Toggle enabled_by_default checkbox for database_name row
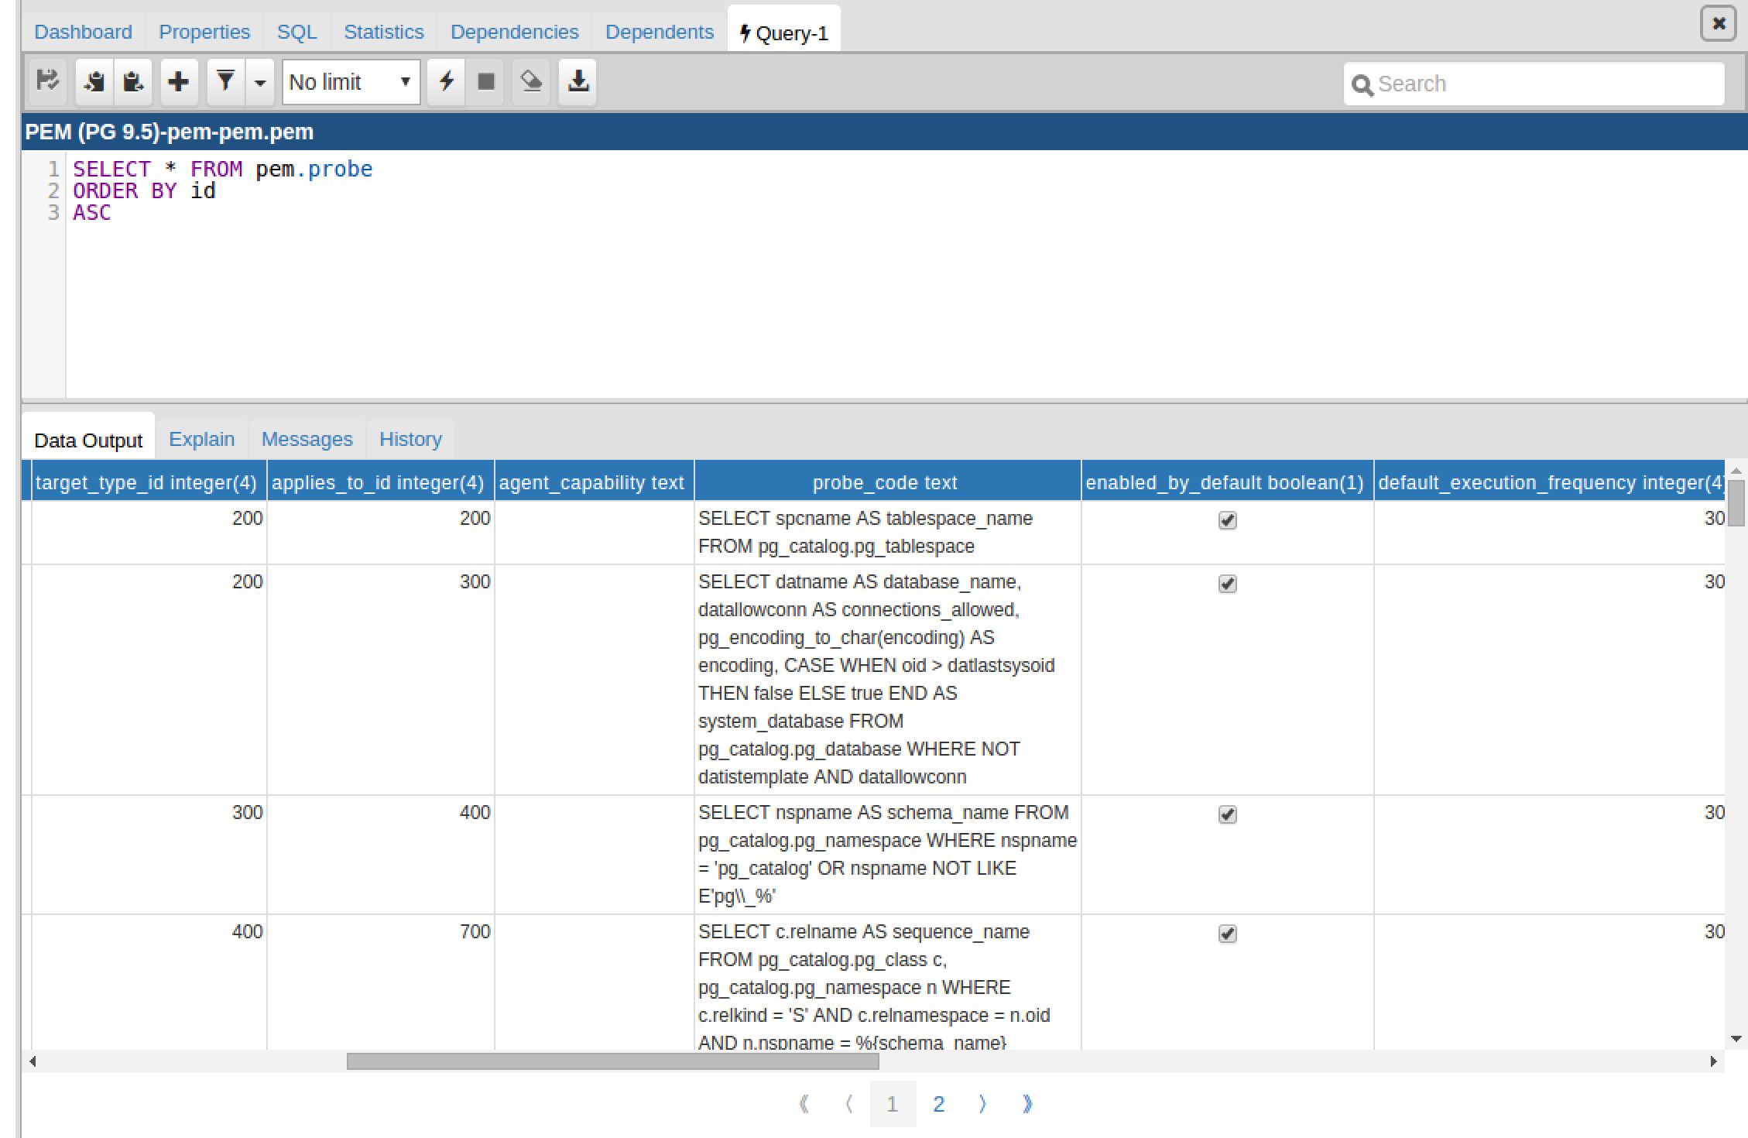The width and height of the screenshot is (1748, 1138). click(1227, 584)
